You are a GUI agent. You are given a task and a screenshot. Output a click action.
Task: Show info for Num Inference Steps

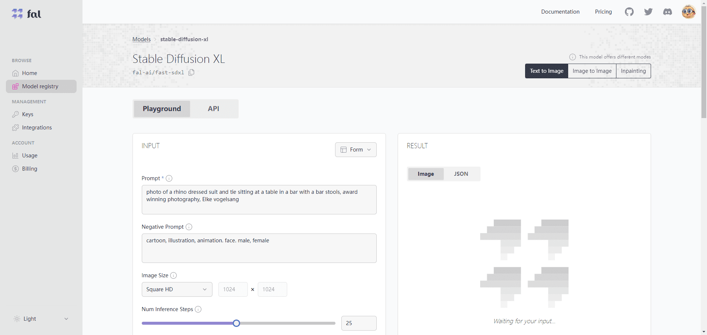(198, 309)
